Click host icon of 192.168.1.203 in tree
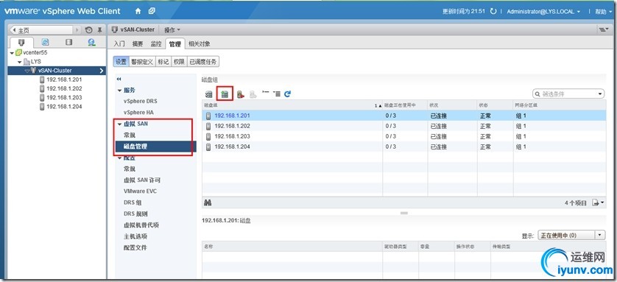Image resolution: width=617 pixels, height=282 pixels. 42,97
